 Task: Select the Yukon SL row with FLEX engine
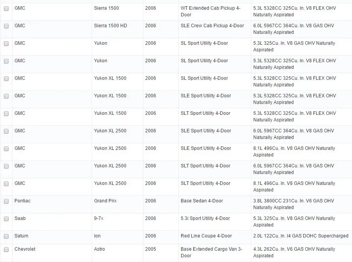coord(6,61)
